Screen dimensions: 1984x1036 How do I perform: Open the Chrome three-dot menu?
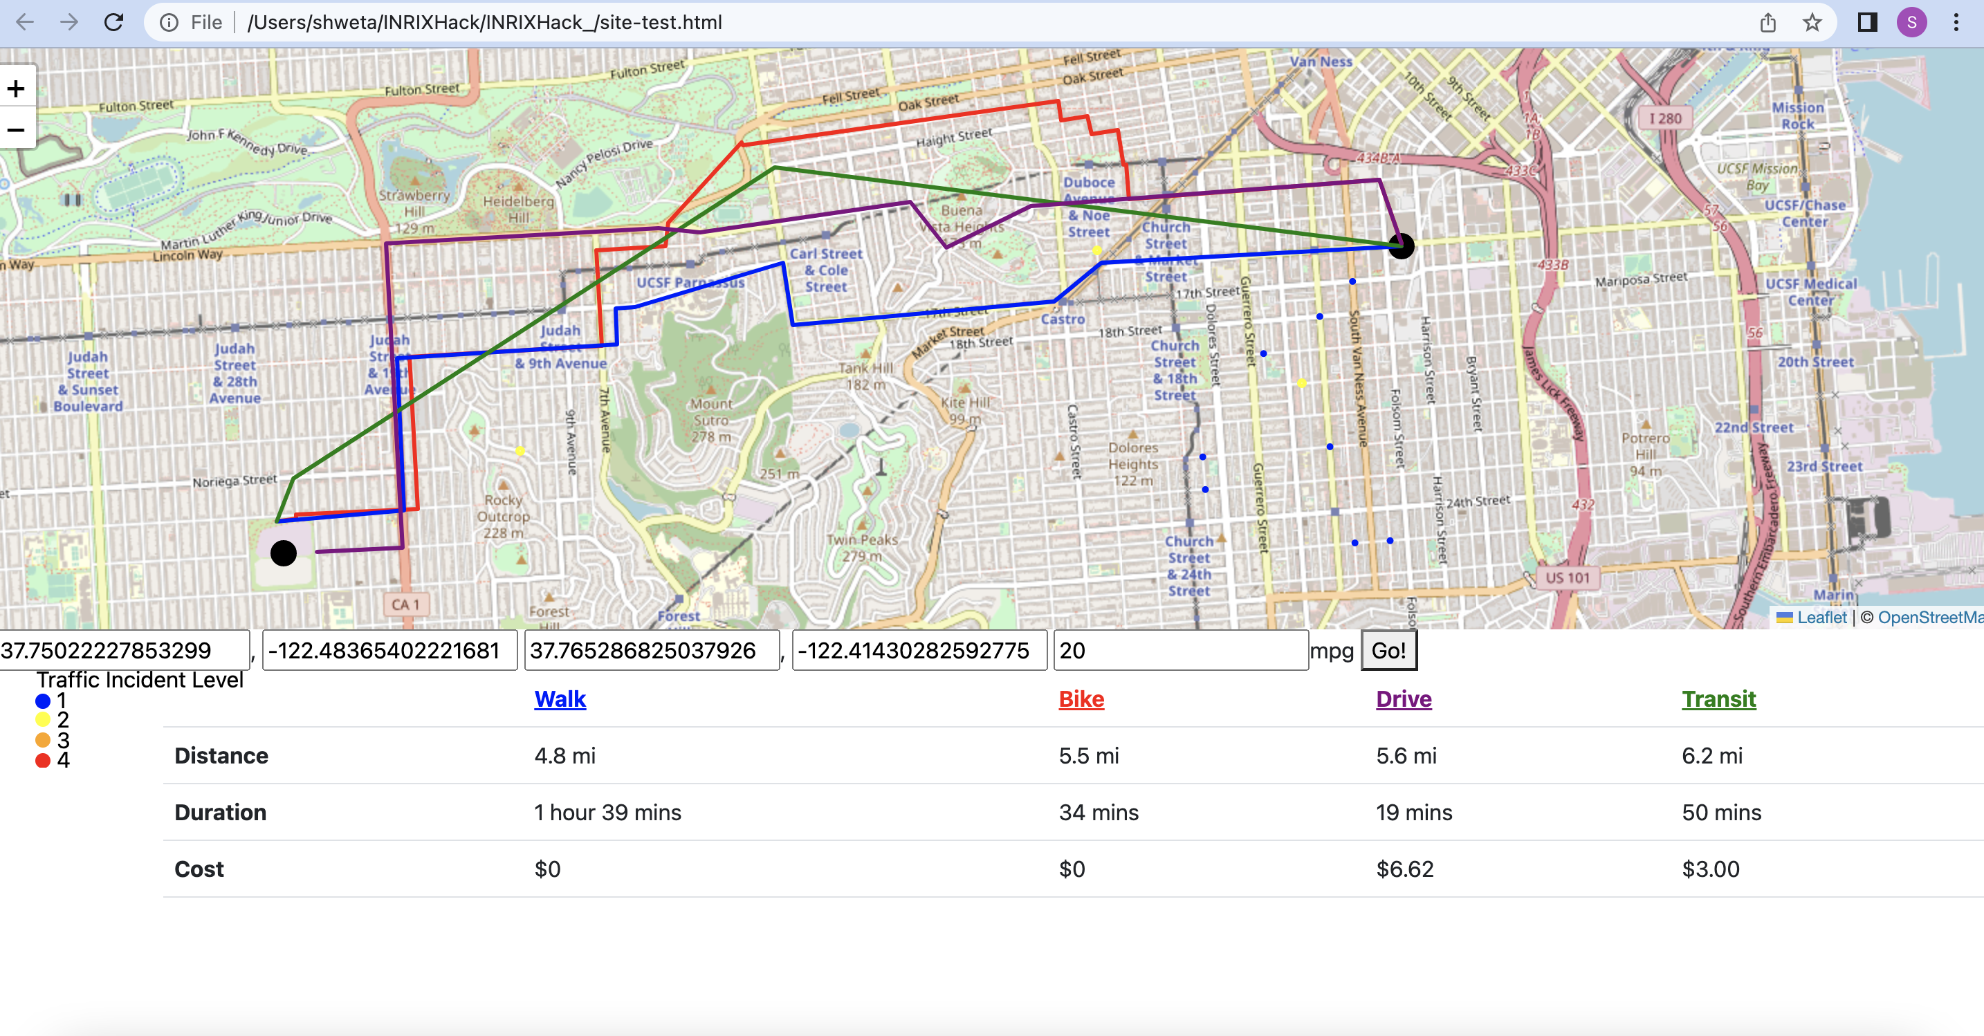1956,22
